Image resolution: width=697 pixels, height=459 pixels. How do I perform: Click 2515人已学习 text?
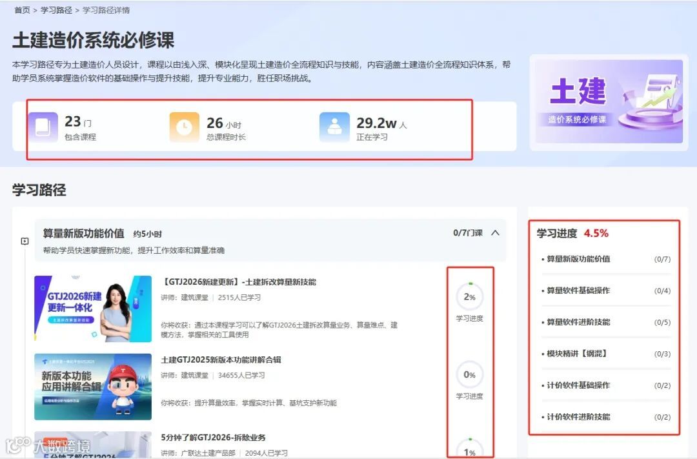(239, 298)
